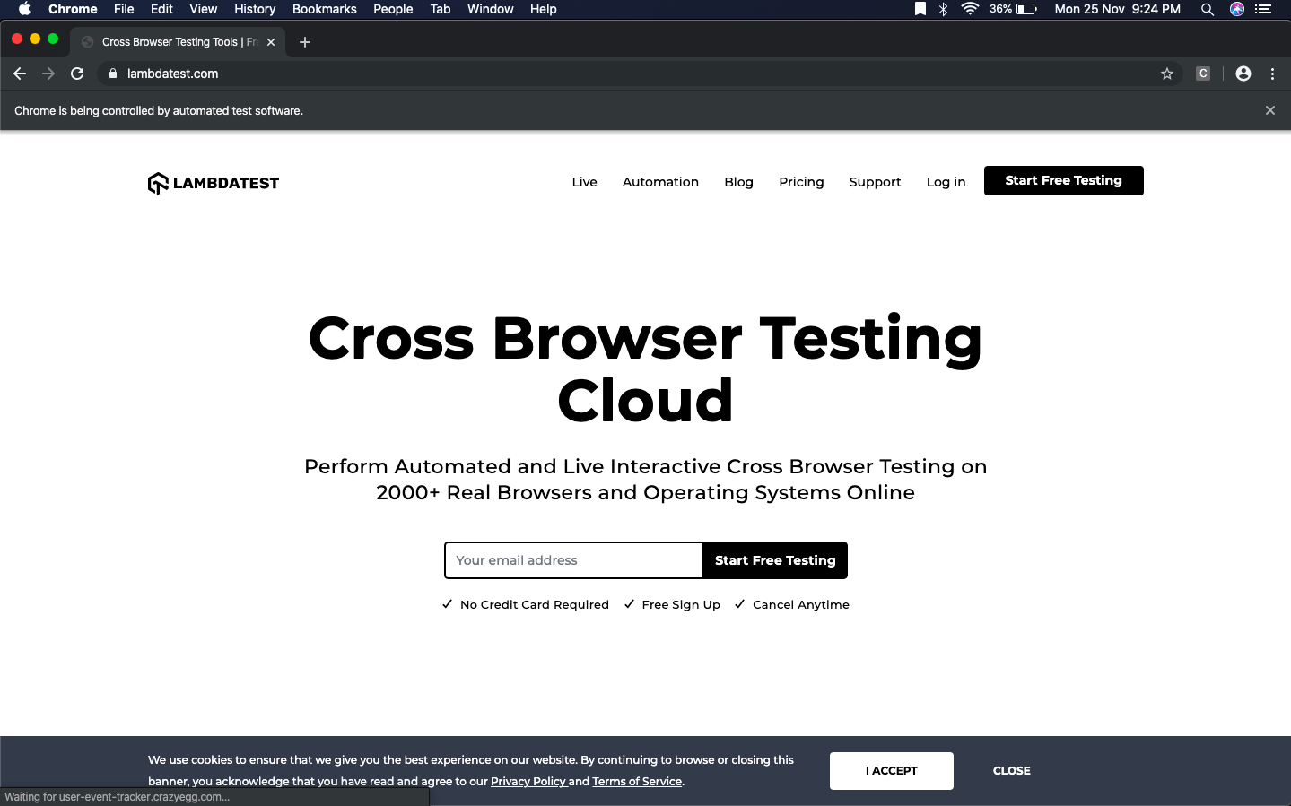Viewport: 1291px width, 806px height.
Task: Click the C extension icon in toolbar
Action: click(1203, 74)
